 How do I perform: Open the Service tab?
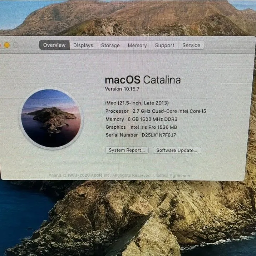(191, 45)
